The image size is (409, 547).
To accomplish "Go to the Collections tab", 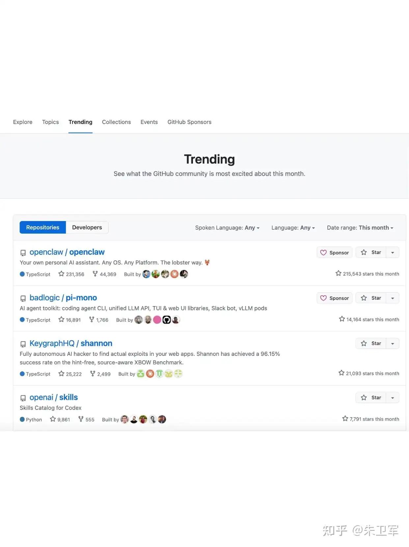I will [116, 122].
